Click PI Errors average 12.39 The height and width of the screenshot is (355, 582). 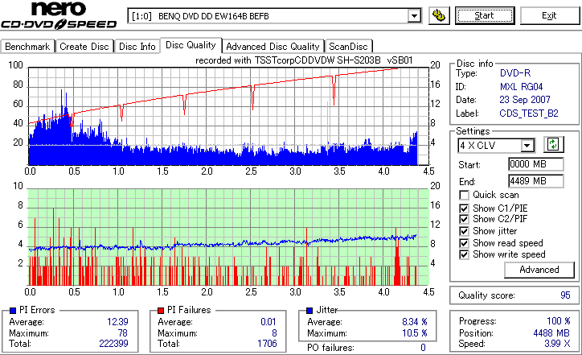(117, 321)
